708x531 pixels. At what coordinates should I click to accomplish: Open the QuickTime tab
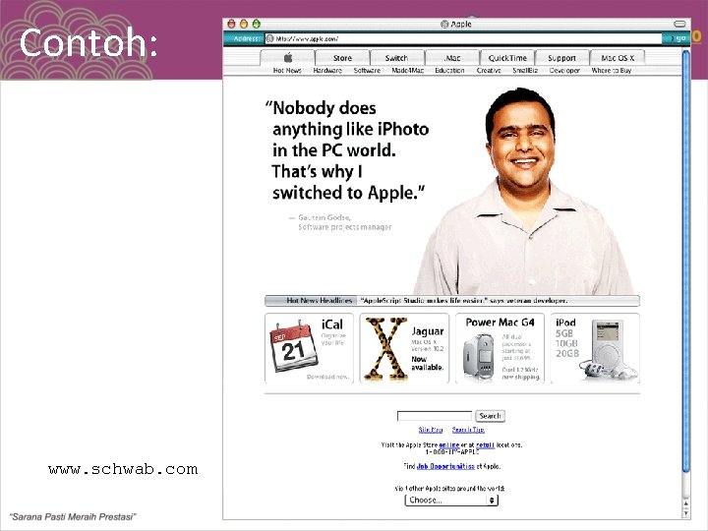[x=507, y=58]
